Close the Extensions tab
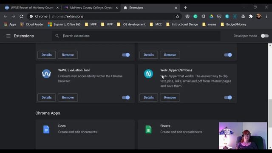 [176, 8]
